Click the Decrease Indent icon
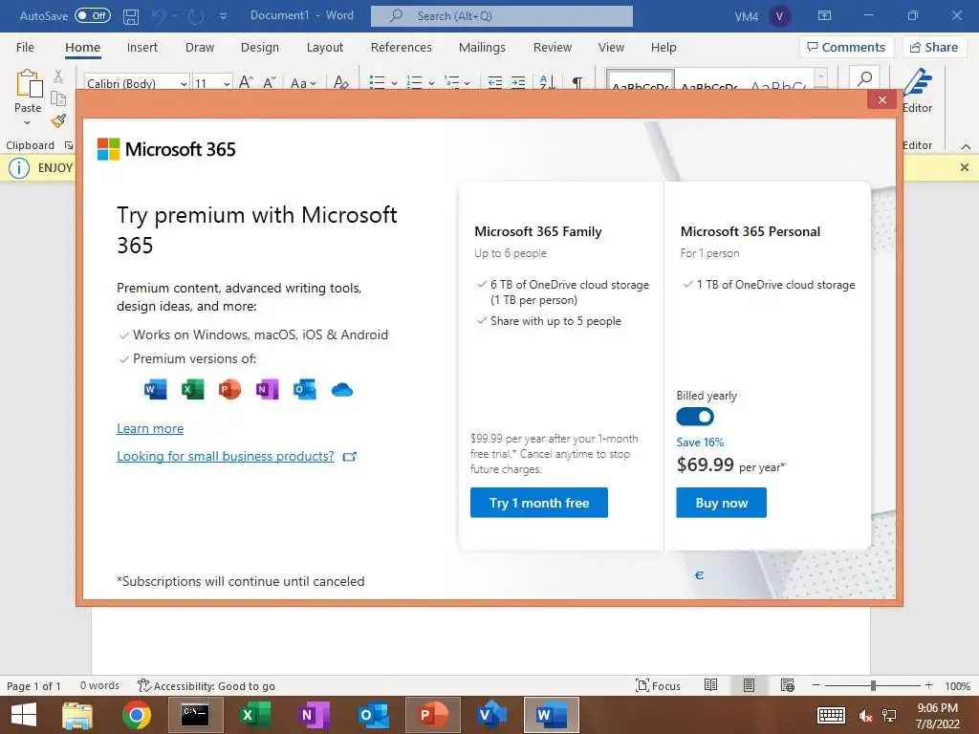The height and width of the screenshot is (734, 979). coord(495,82)
